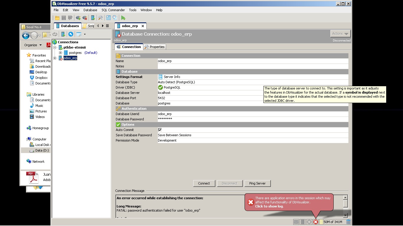Image resolution: width=403 pixels, height=226 pixels.
Task: Click the database connection error icon in header
Action: (118, 34)
